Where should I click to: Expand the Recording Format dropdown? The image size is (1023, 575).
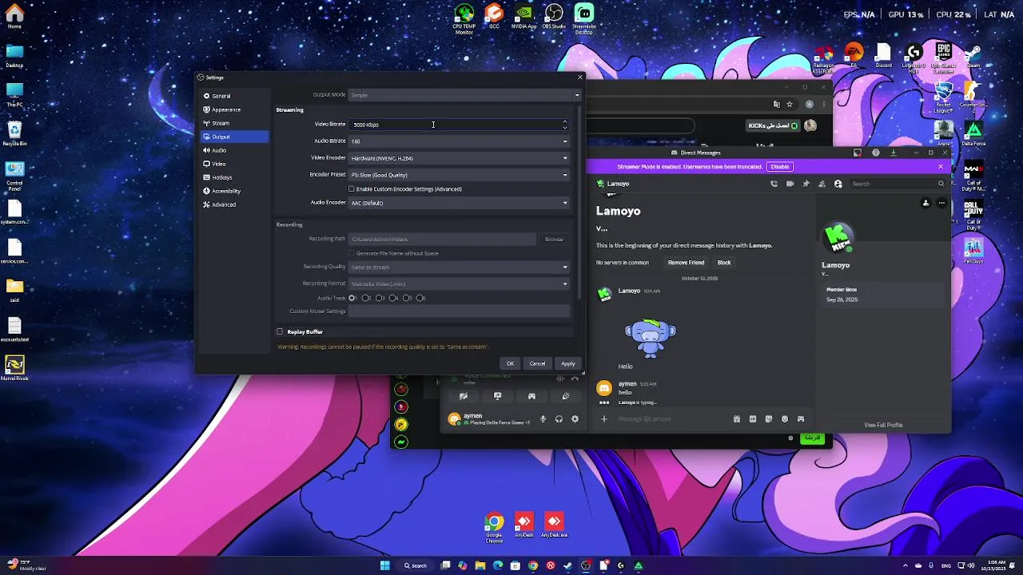point(459,284)
